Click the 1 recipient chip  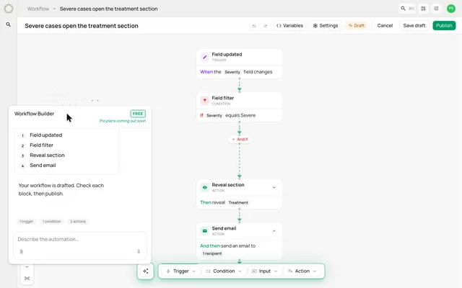212,253
